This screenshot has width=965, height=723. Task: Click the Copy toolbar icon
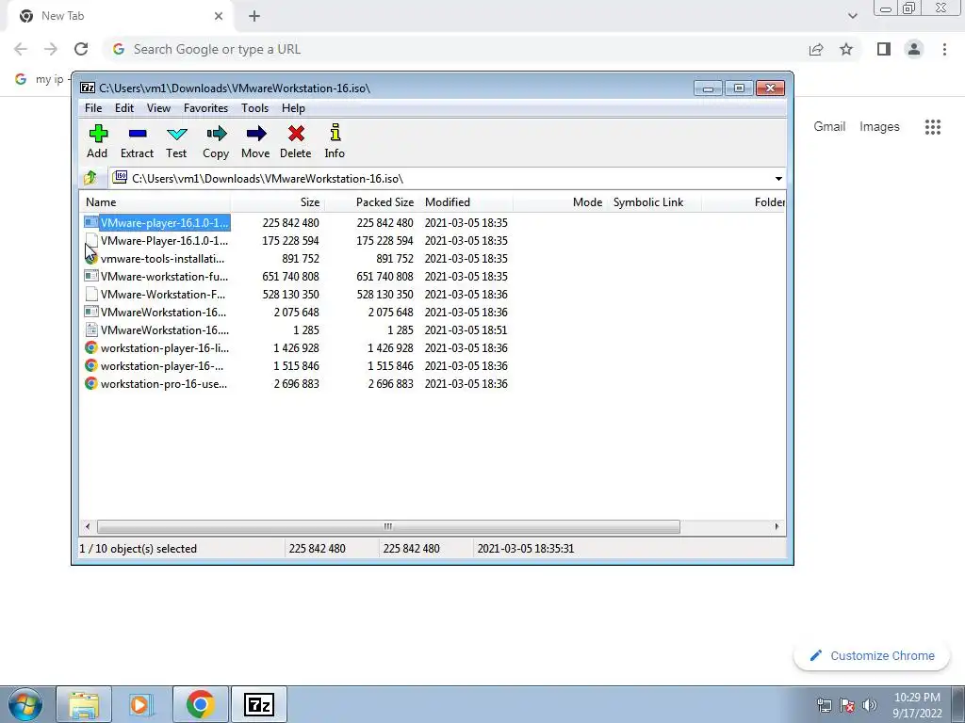pos(216,134)
